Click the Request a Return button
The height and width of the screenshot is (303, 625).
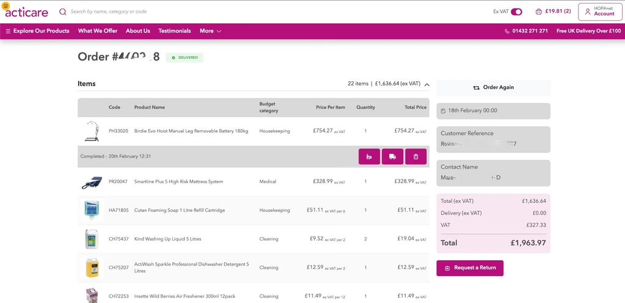click(470, 268)
